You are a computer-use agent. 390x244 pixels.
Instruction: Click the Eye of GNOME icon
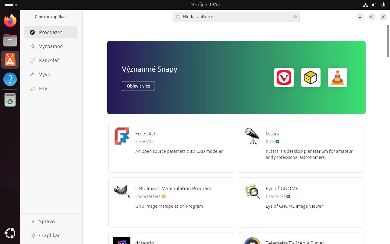[x=252, y=191]
